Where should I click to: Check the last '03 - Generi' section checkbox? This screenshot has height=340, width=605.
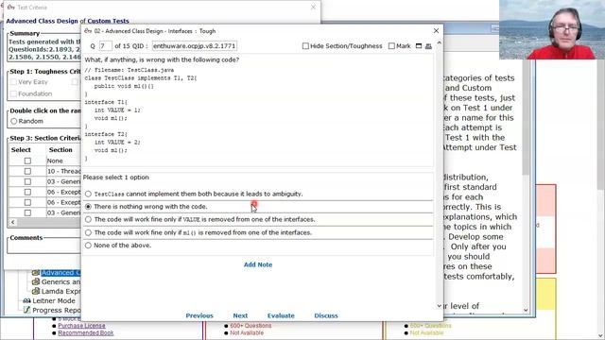[x=27, y=212]
